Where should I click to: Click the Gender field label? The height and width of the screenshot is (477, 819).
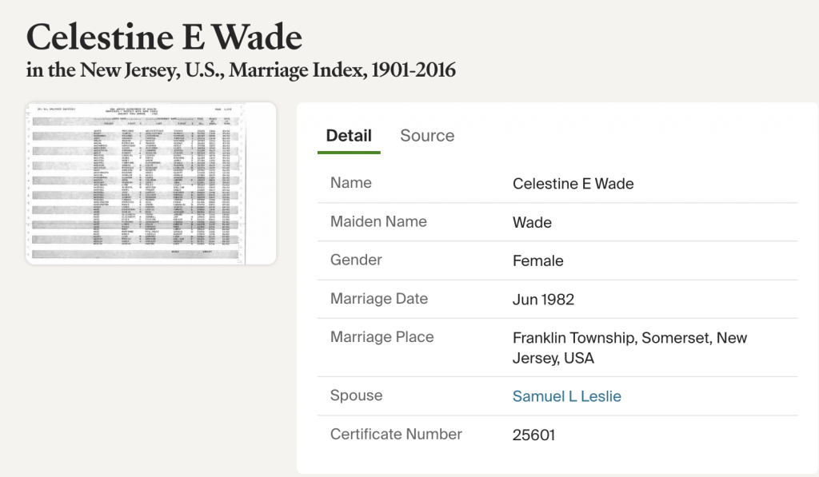click(x=356, y=260)
